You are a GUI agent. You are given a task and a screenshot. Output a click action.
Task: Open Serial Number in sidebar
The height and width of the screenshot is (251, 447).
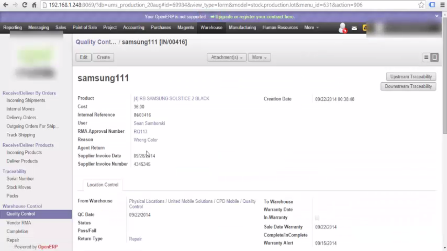20,178
